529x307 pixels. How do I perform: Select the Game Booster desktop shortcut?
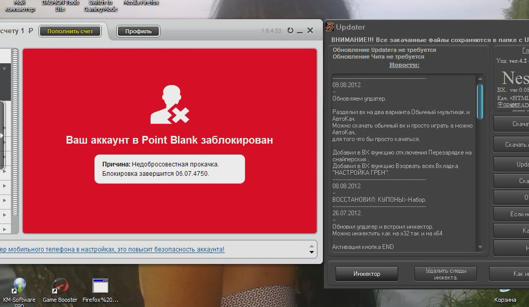click(x=60, y=290)
